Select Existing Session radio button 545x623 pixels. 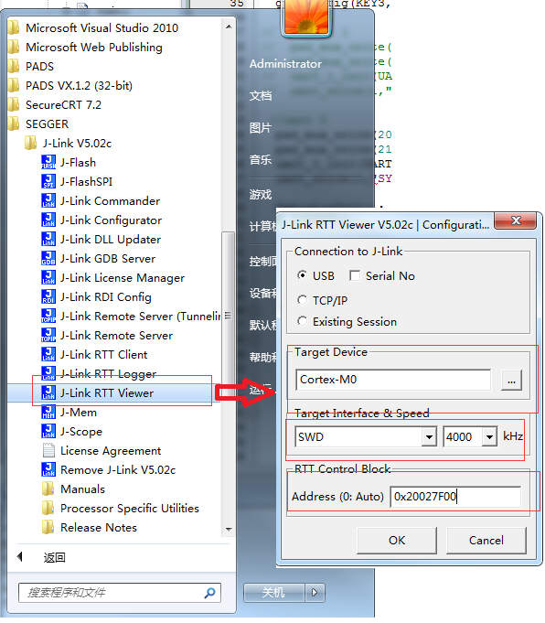pos(302,321)
